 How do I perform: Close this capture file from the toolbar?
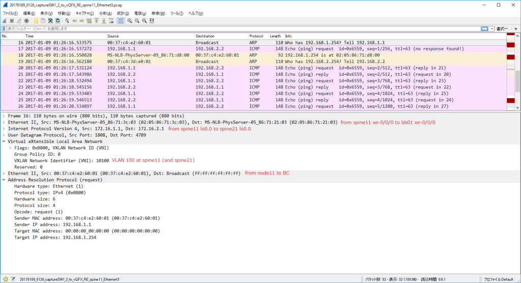tap(50, 21)
